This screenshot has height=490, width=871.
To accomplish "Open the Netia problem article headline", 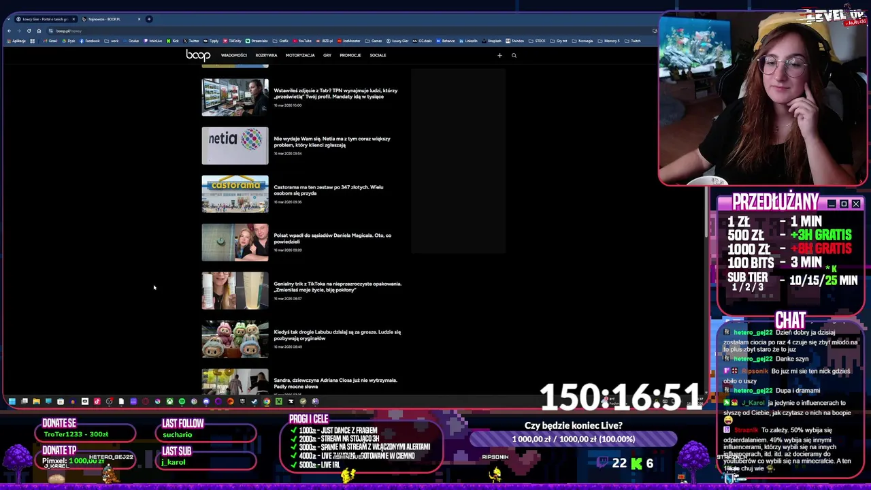I will (332, 142).
